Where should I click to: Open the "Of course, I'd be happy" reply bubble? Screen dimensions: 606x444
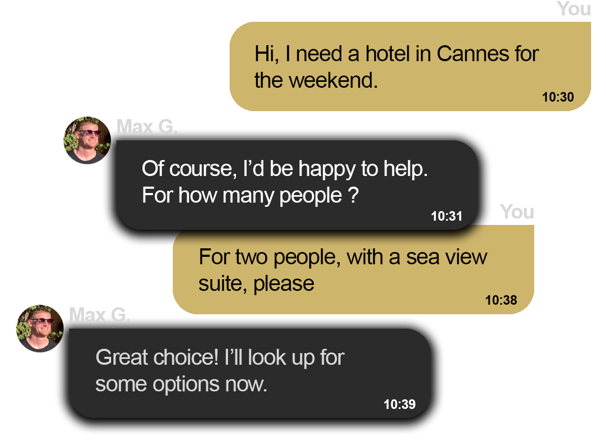tap(297, 185)
